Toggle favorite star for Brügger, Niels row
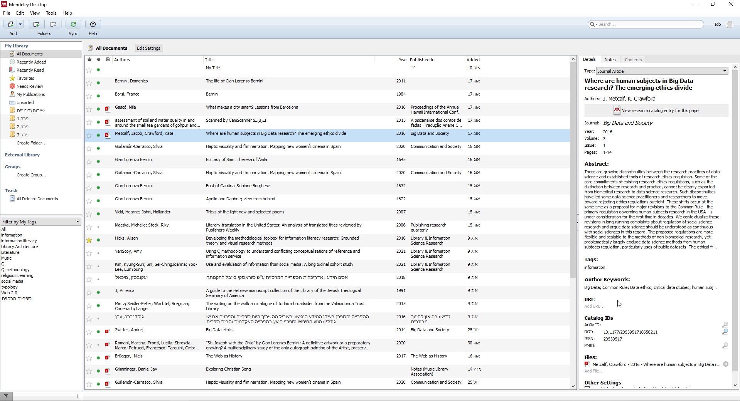Screen dimensions: 740x401 click(x=89, y=358)
